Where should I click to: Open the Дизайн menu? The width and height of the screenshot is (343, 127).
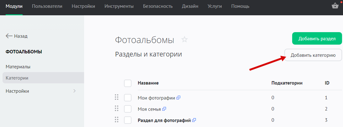(x=190, y=6)
